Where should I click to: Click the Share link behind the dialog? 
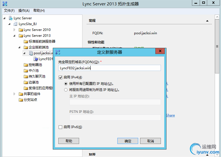[170, 115]
